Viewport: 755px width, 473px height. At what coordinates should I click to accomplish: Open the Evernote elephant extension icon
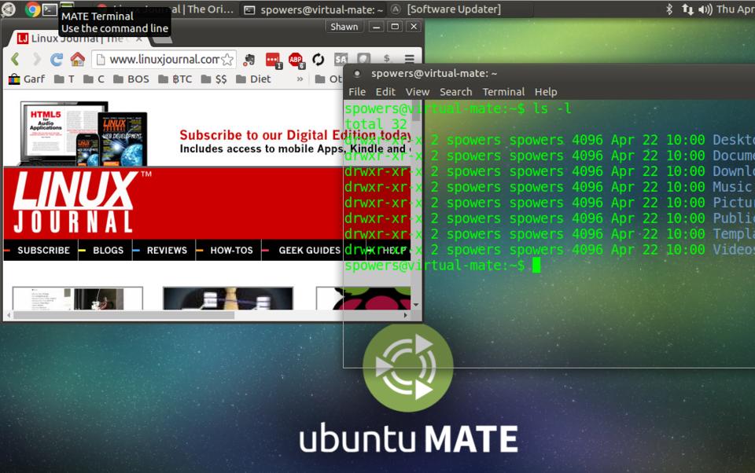(249, 59)
